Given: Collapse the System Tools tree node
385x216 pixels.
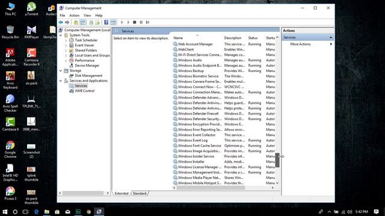Looking at the screenshot, I should pos(61,35).
